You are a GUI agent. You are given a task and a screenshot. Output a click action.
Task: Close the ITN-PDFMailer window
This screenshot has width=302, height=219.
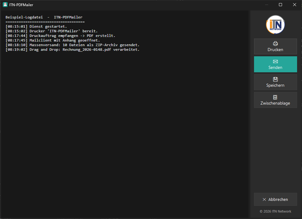coord(295,5)
